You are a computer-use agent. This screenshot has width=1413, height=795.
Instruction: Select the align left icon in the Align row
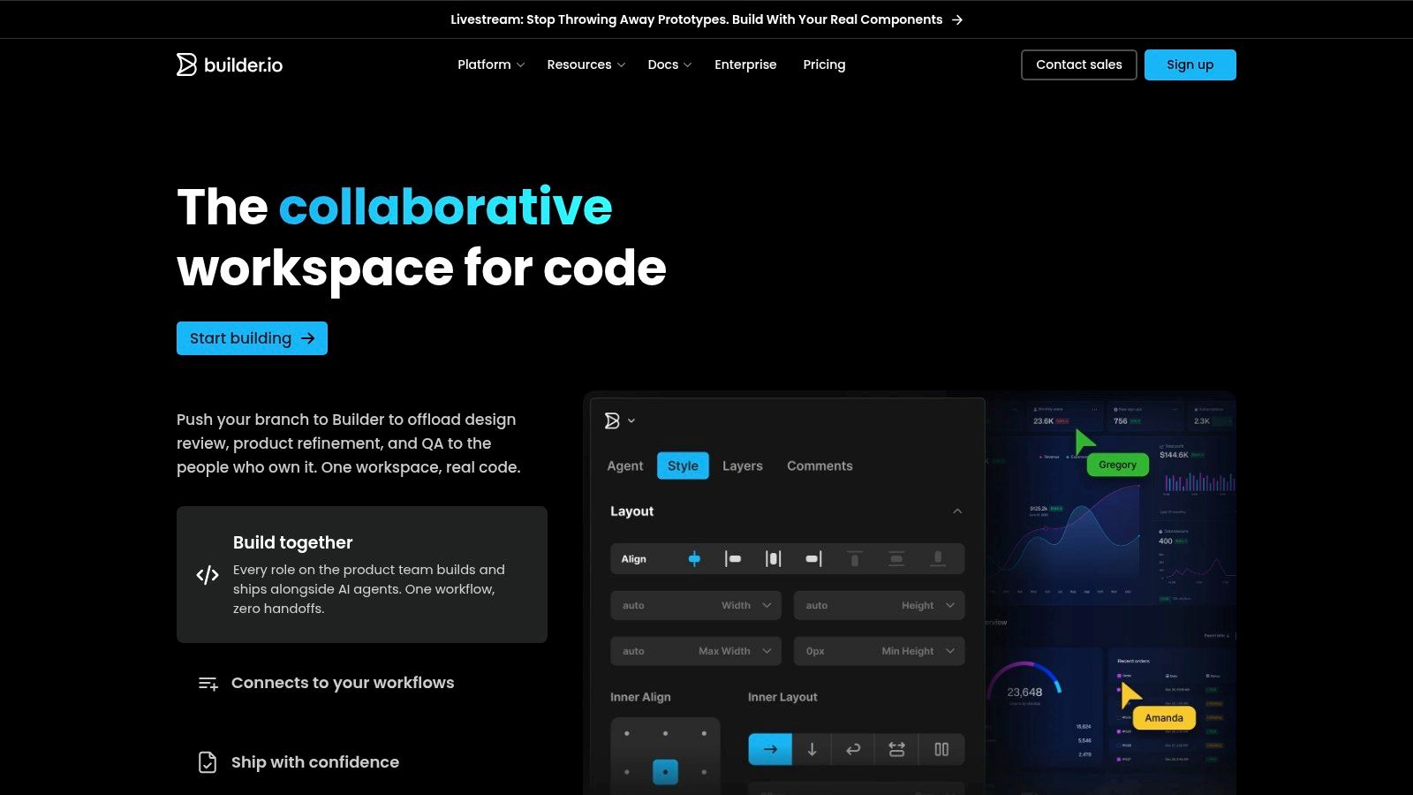[733, 558]
